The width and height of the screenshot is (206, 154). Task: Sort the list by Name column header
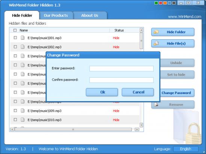coord(24,30)
